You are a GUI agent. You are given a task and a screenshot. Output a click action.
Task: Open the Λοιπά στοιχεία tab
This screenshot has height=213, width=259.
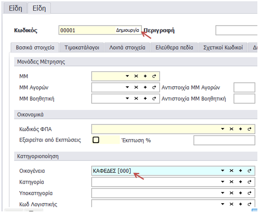click(x=127, y=47)
